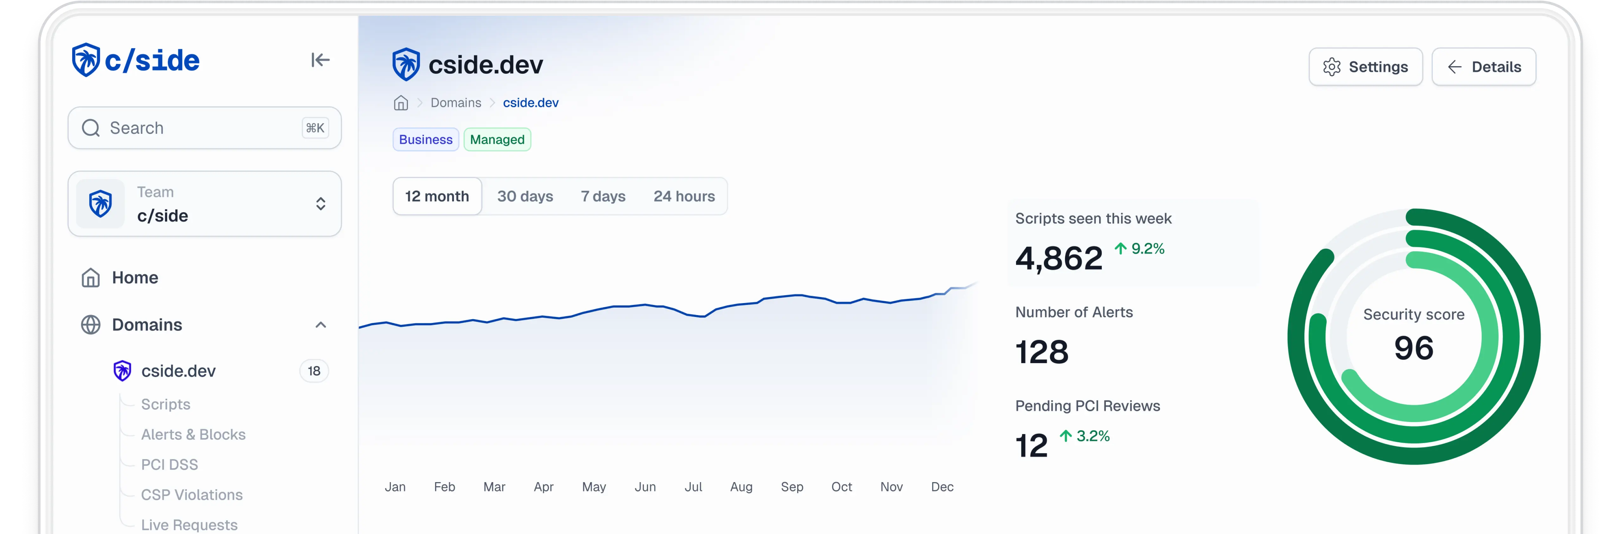The height and width of the screenshot is (534, 1621).
Task: Click the Sep axis label
Action: [792, 487]
